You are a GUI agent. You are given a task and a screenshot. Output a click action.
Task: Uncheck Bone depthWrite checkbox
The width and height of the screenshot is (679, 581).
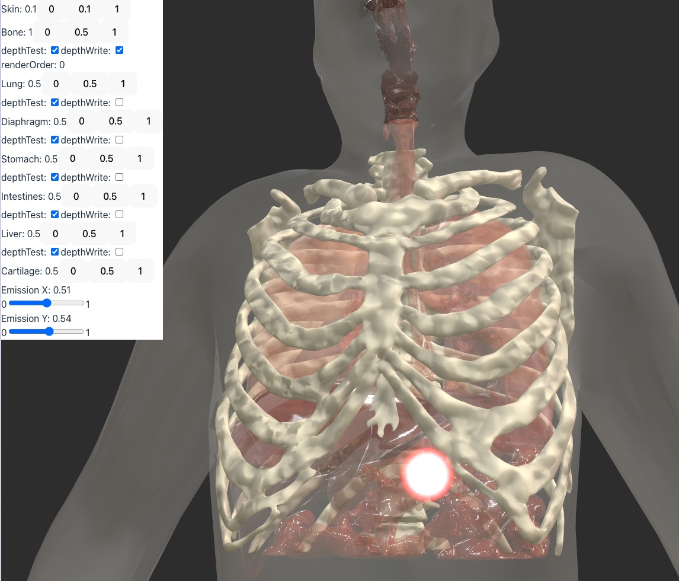tap(120, 50)
